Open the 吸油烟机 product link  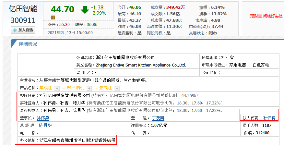tap(76, 88)
